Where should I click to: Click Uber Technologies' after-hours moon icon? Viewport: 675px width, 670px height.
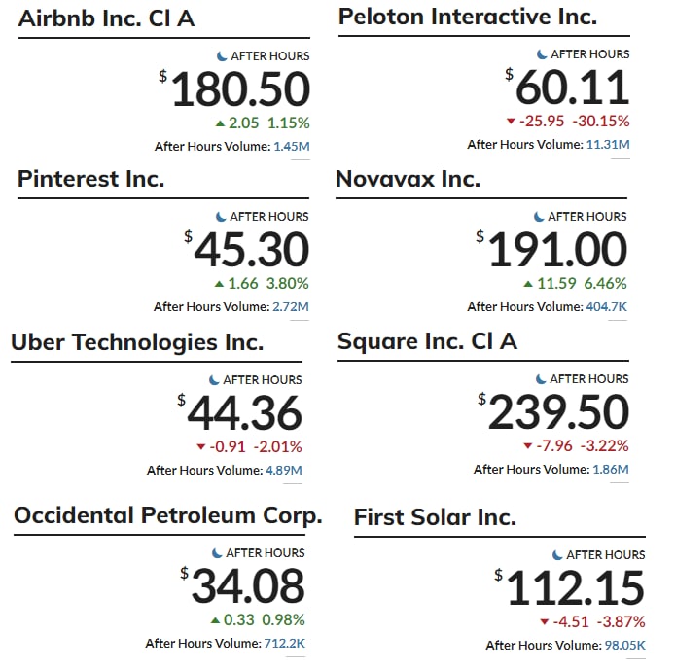point(214,380)
